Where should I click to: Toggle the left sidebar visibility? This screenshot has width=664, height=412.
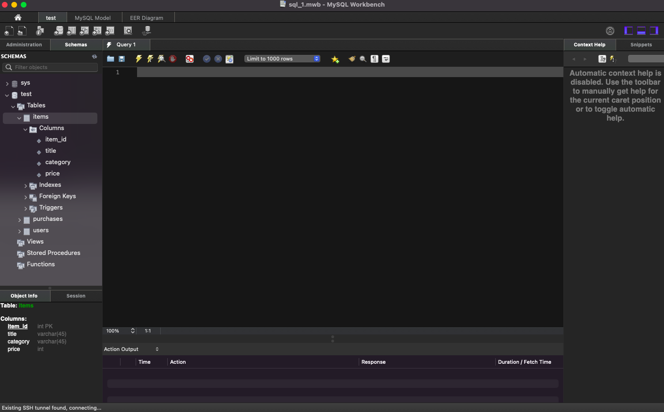point(629,31)
